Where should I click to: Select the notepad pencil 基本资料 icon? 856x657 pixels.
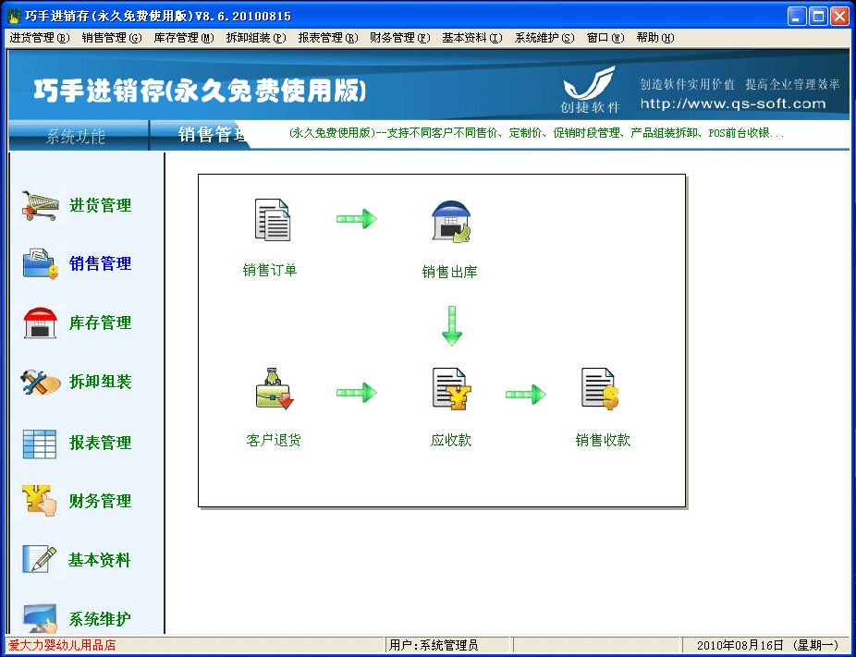40,559
